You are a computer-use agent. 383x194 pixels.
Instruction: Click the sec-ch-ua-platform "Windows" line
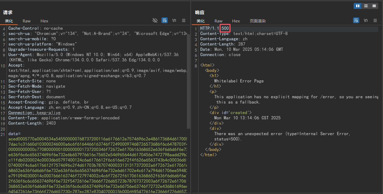43,44
